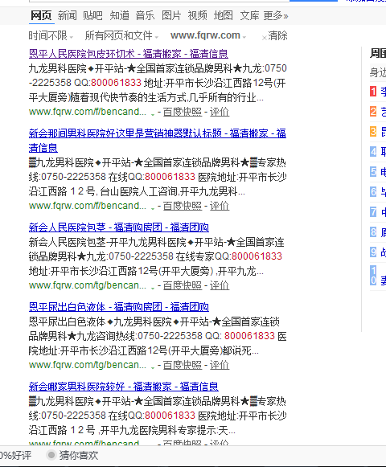
Task: Click the green URL www.fqrw.com/f/bencand under 恩平人民医院包皮环切术
Action: [x=88, y=112]
